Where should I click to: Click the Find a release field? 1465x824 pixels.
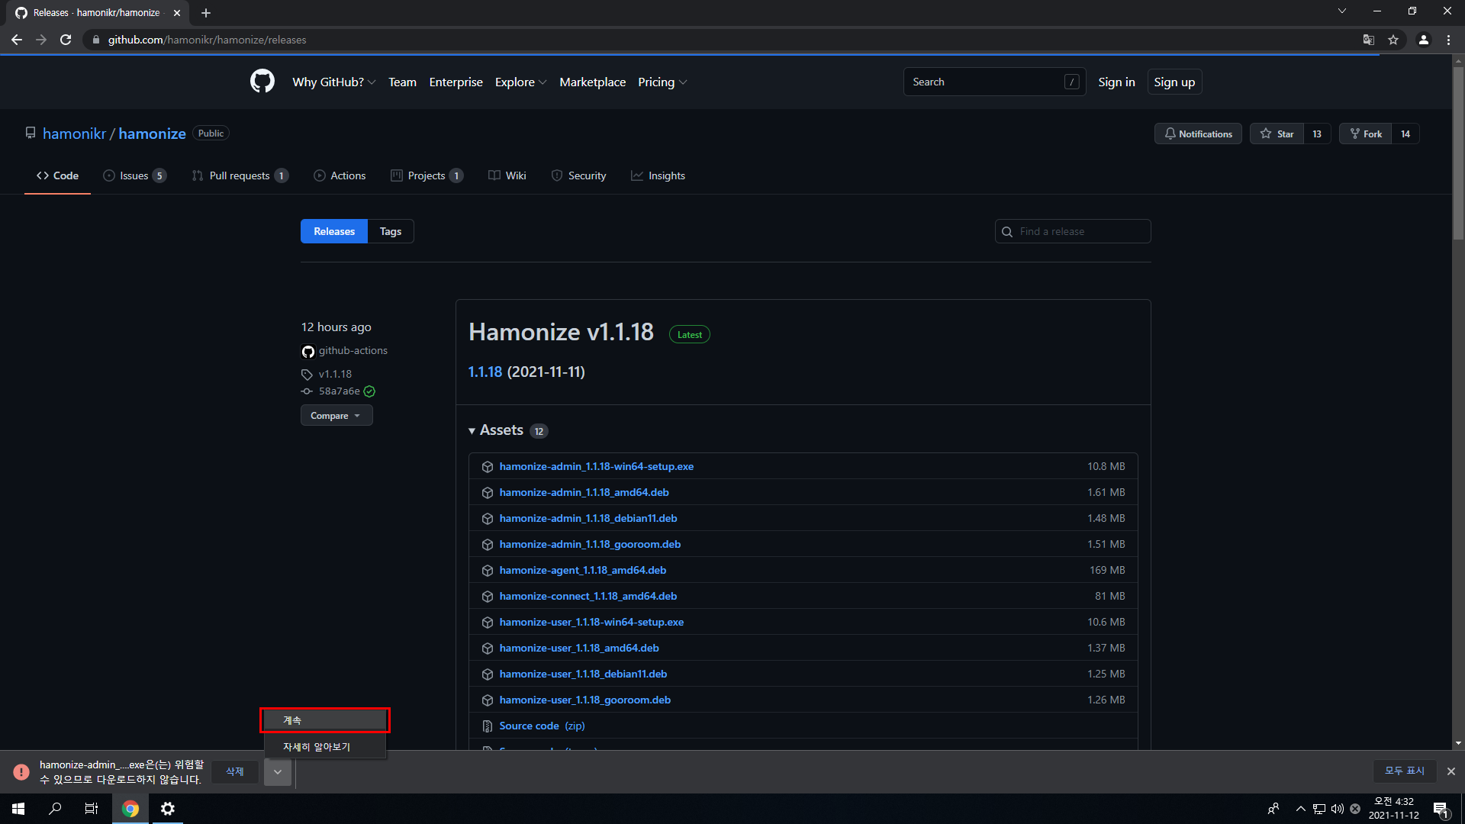[1073, 231]
